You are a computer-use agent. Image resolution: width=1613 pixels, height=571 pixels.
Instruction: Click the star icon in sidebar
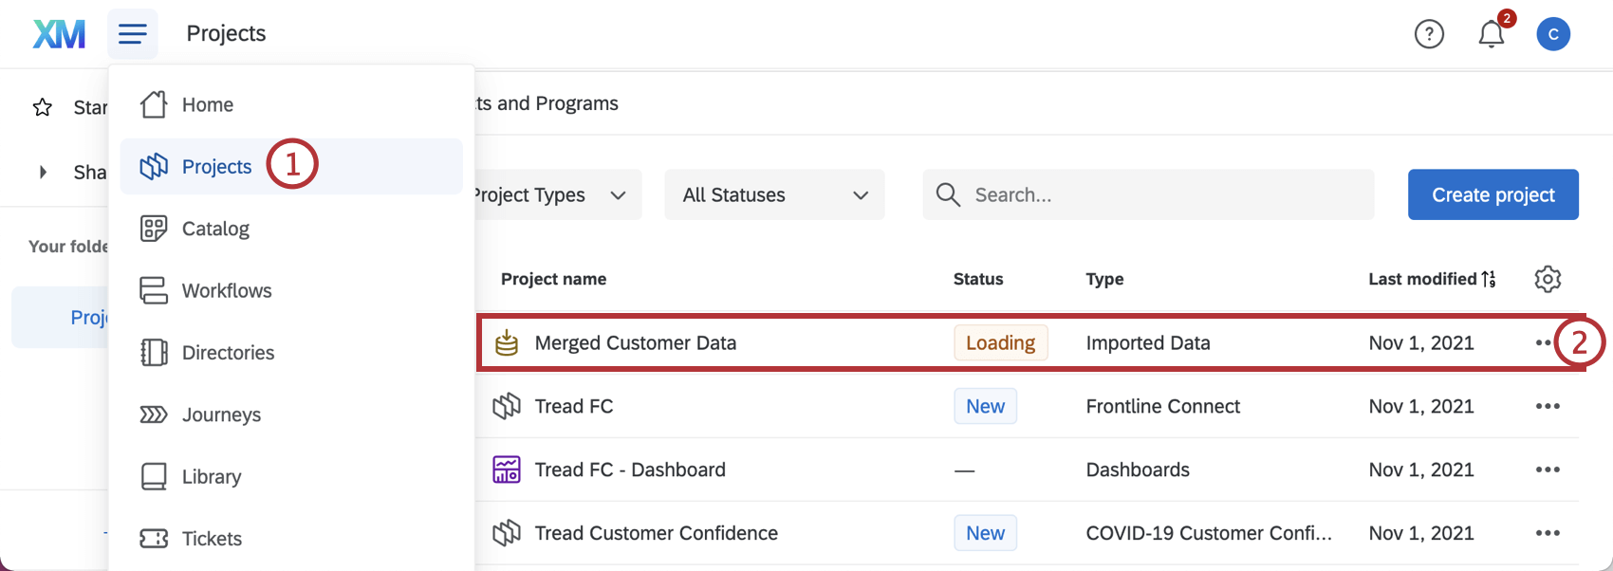coord(43,107)
